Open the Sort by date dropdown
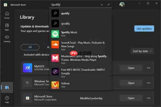This screenshot has width=161, height=107. point(142,51)
